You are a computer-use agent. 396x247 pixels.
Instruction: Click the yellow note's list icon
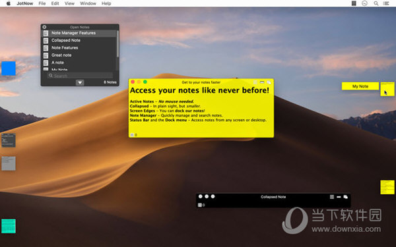[x=255, y=82]
